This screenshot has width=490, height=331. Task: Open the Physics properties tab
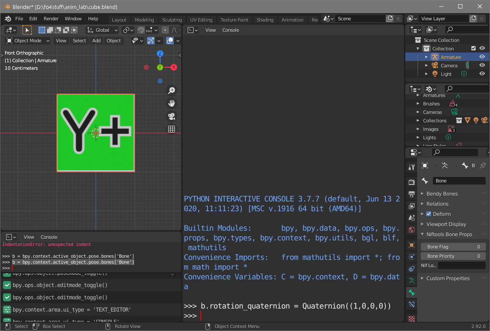tap(412, 257)
